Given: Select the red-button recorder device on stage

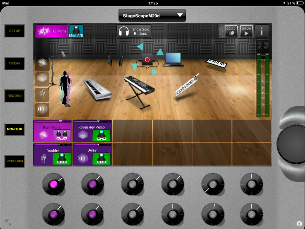Looking at the screenshot, I should point(147,60).
